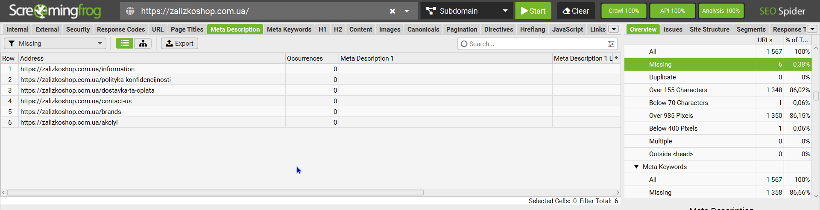Switch to the H2 tab
Image resolution: width=820 pixels, height=210 pixels.
(338, 29)
